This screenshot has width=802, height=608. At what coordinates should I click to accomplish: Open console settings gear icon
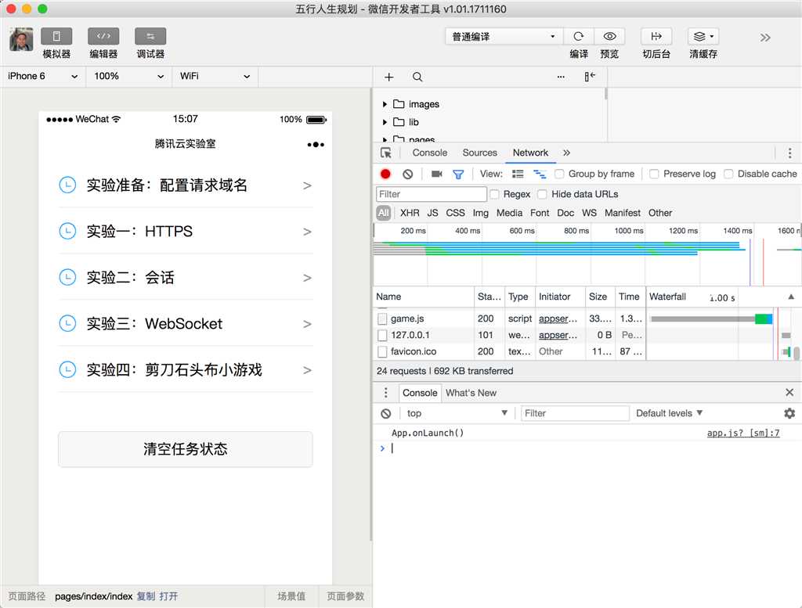point(789,413)
